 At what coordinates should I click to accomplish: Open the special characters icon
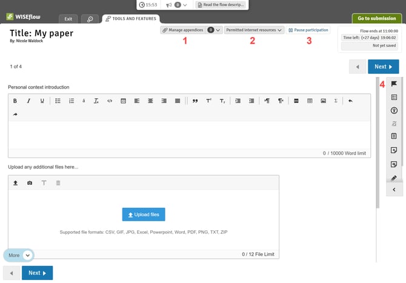(x=84, y=101)
